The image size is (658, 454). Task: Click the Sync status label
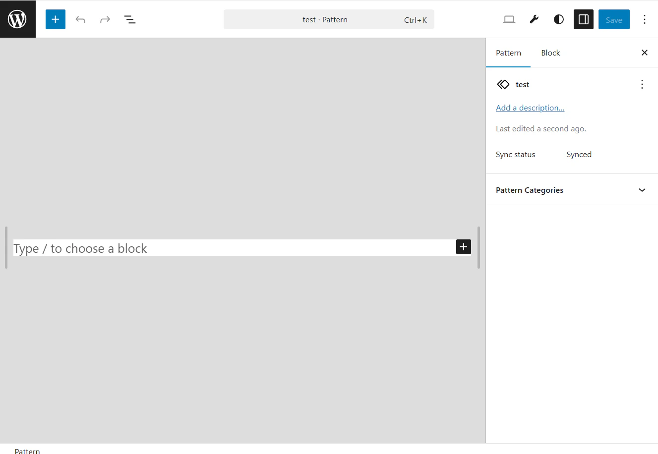[516, 154]
